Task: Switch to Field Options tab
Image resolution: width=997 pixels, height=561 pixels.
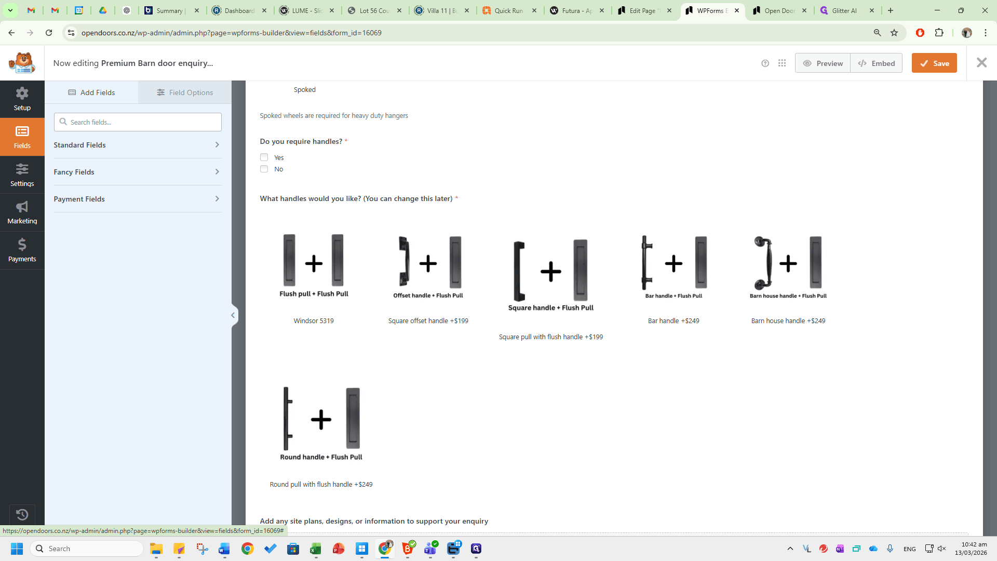Action: [185, 92]
